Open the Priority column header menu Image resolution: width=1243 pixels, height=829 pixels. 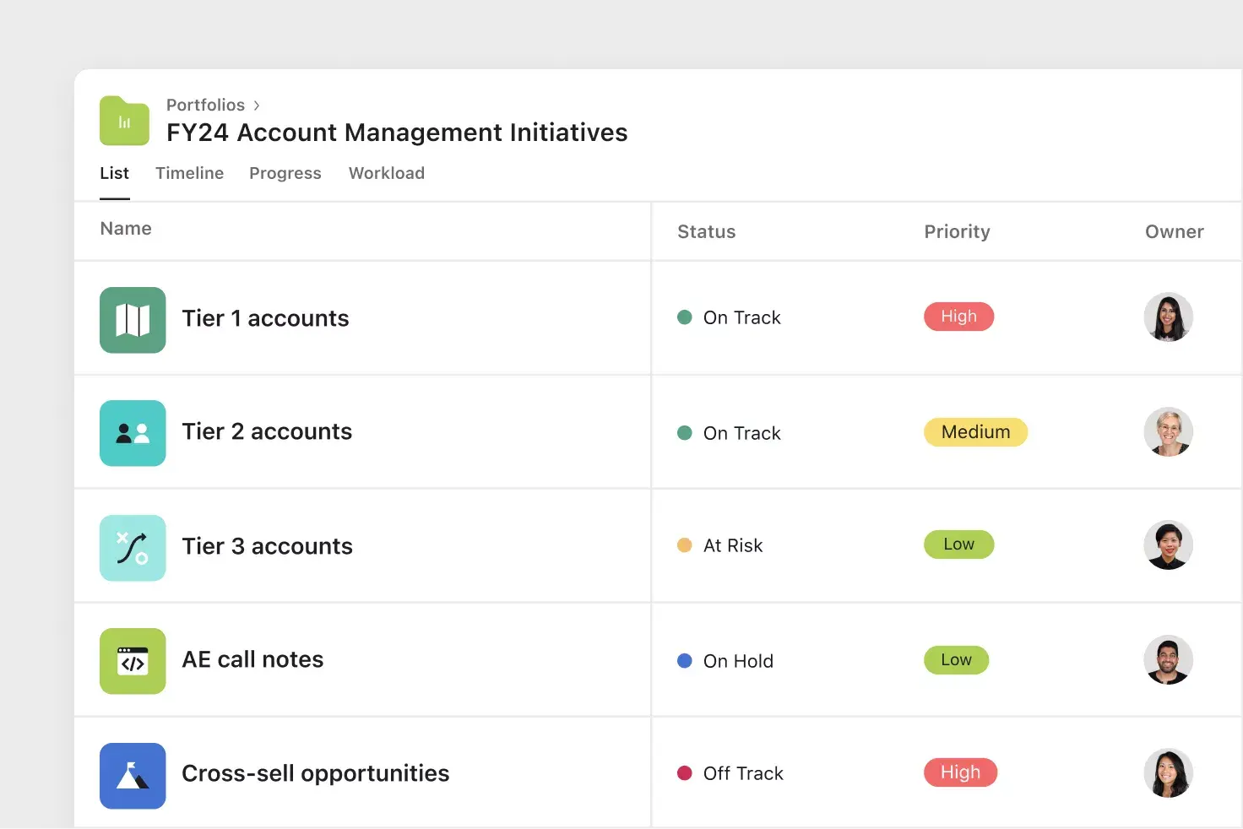957,231
